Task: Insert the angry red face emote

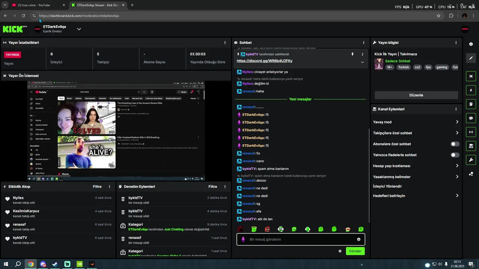Action: click(x=267, y=229)
